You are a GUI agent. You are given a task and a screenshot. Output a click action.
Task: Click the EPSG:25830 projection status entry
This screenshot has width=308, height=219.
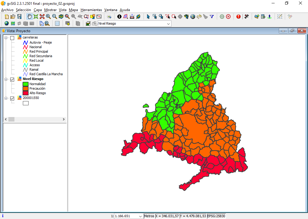[x=216, y=216]
